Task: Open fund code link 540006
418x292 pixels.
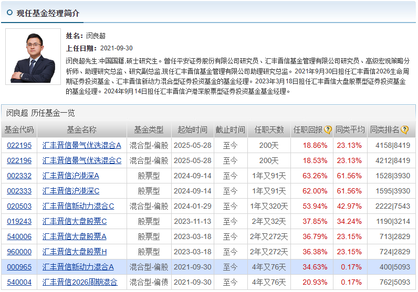Action: (x=19, y=236)
